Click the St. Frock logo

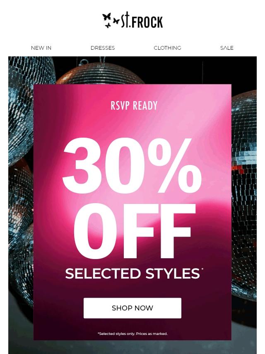coord(132,20)
